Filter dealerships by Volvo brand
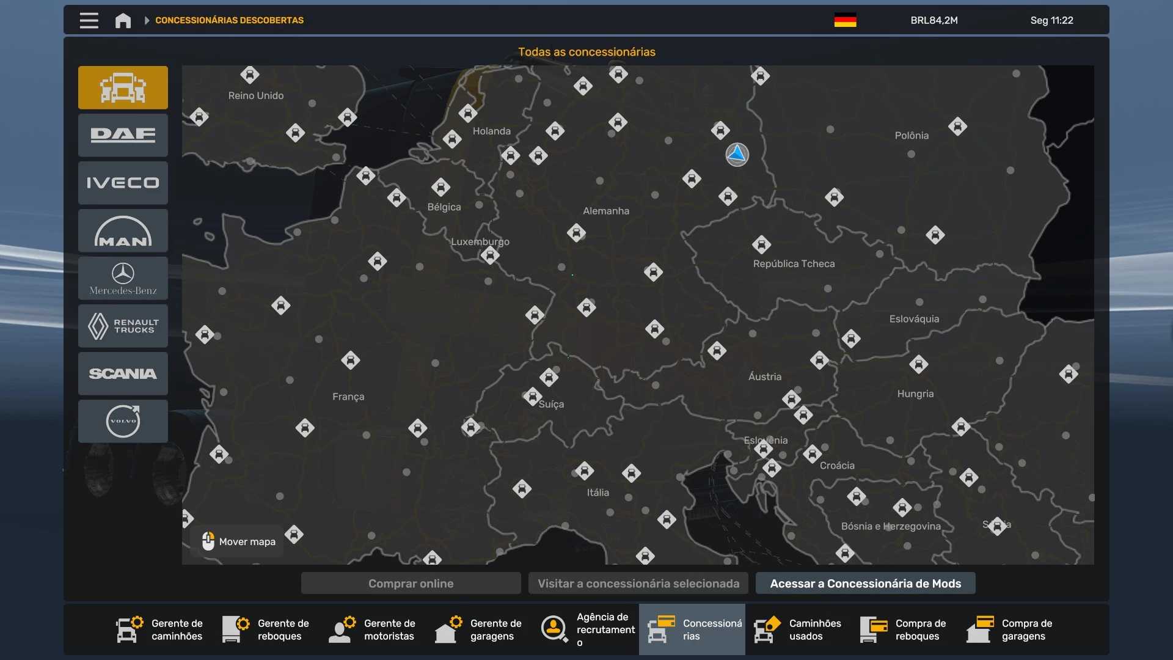Viewport: 1173px width, 660px height. point(123,421)
